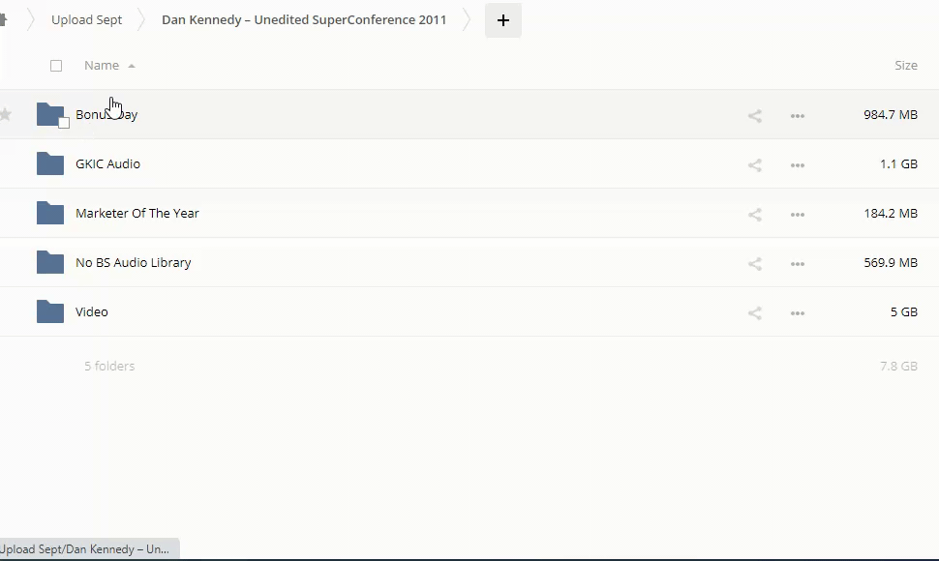The image size is (939, 561).
Task: Click the GKIC Audio folder icon
Action: (x=50, y=163)
